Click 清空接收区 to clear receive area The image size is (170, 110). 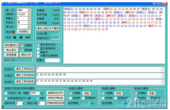tap(11, 45)
